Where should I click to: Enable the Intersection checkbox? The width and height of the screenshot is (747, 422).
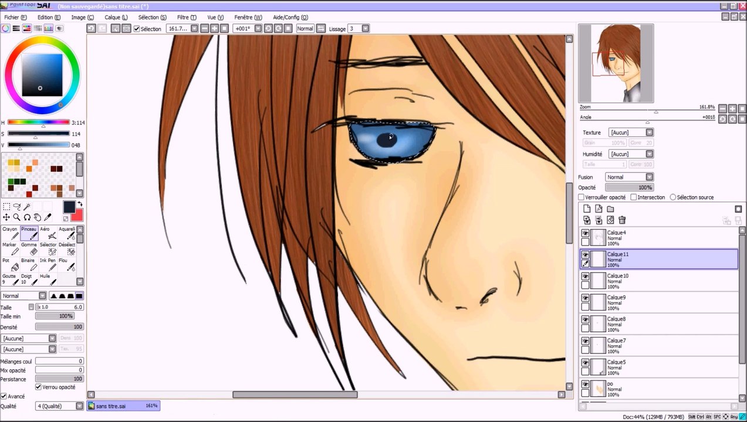[x=634, y=198]
